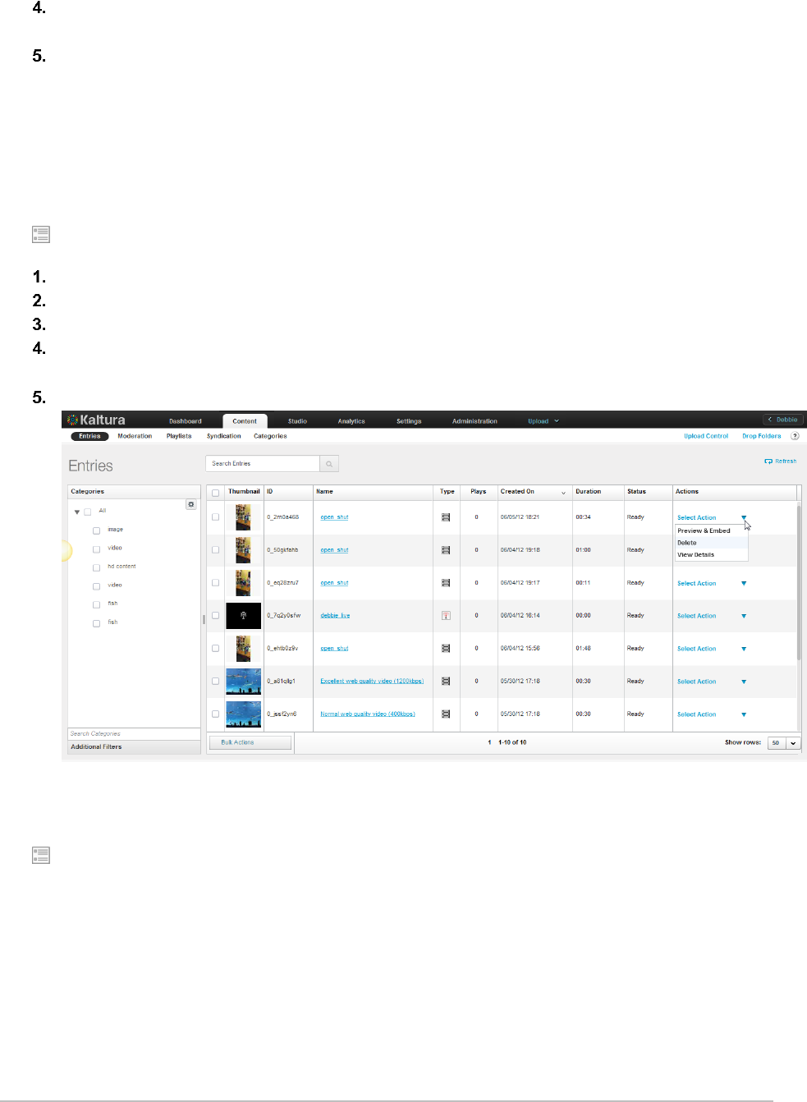Click video type icon for 0_eq28zru7

(x=446, y=583)
